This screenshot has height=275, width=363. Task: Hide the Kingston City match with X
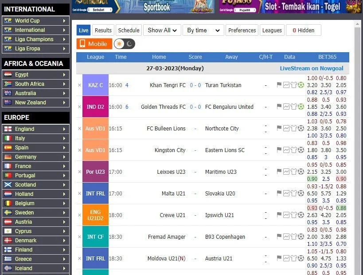pos(79,150)
